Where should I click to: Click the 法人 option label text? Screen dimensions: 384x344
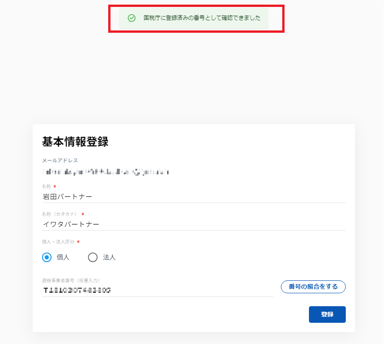109,257
